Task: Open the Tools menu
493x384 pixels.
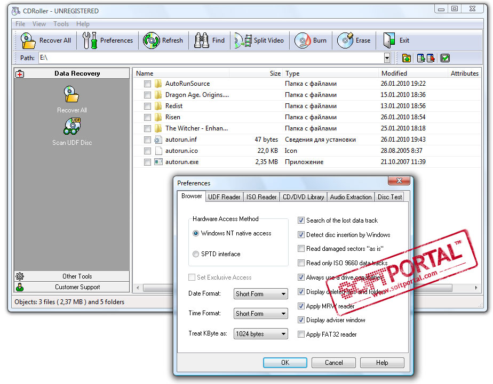Action: (x=61, y=24)
